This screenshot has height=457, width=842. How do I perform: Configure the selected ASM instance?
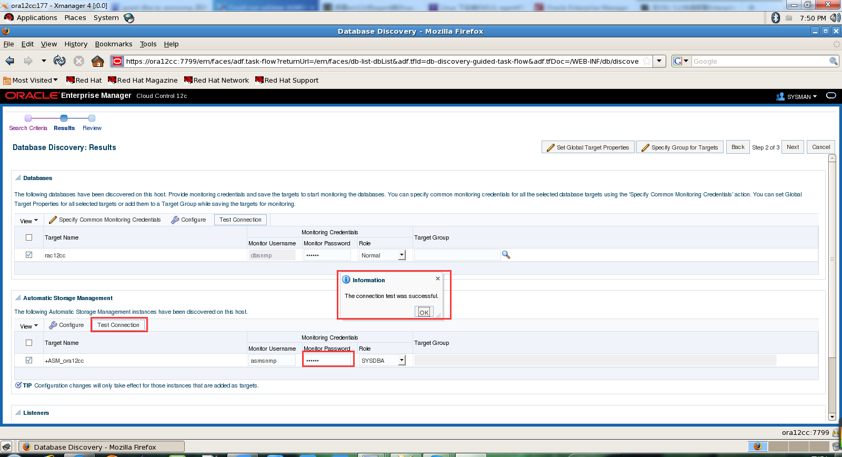(66, 325)
